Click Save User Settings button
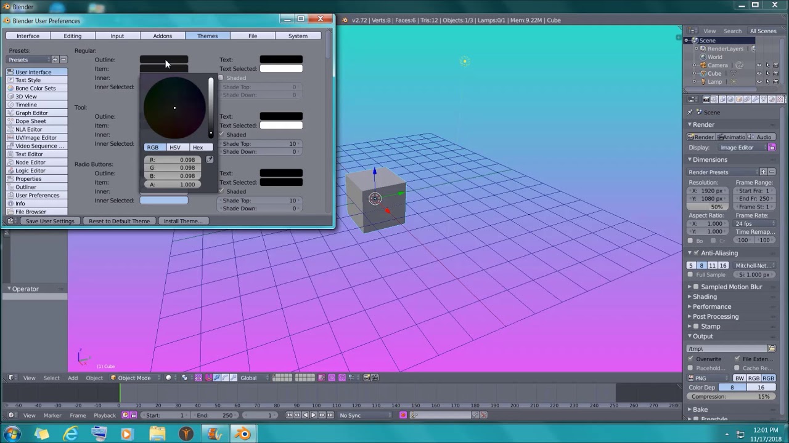Screen dimensions: 789x443 pos(49,221)
